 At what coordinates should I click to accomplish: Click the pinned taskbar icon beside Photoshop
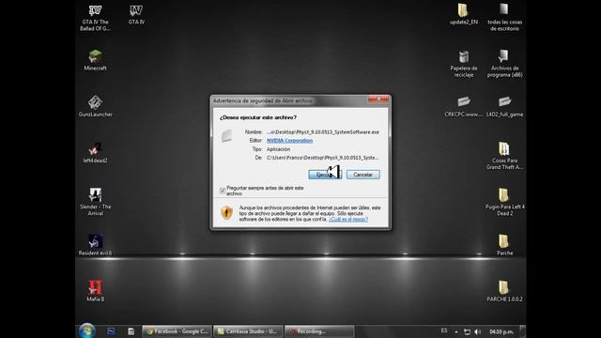[131, 331]
